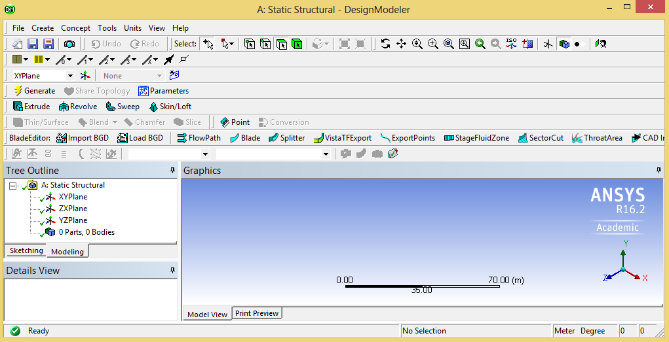
Task: Switch to the Sketching tab
Action: coord(26,250)
